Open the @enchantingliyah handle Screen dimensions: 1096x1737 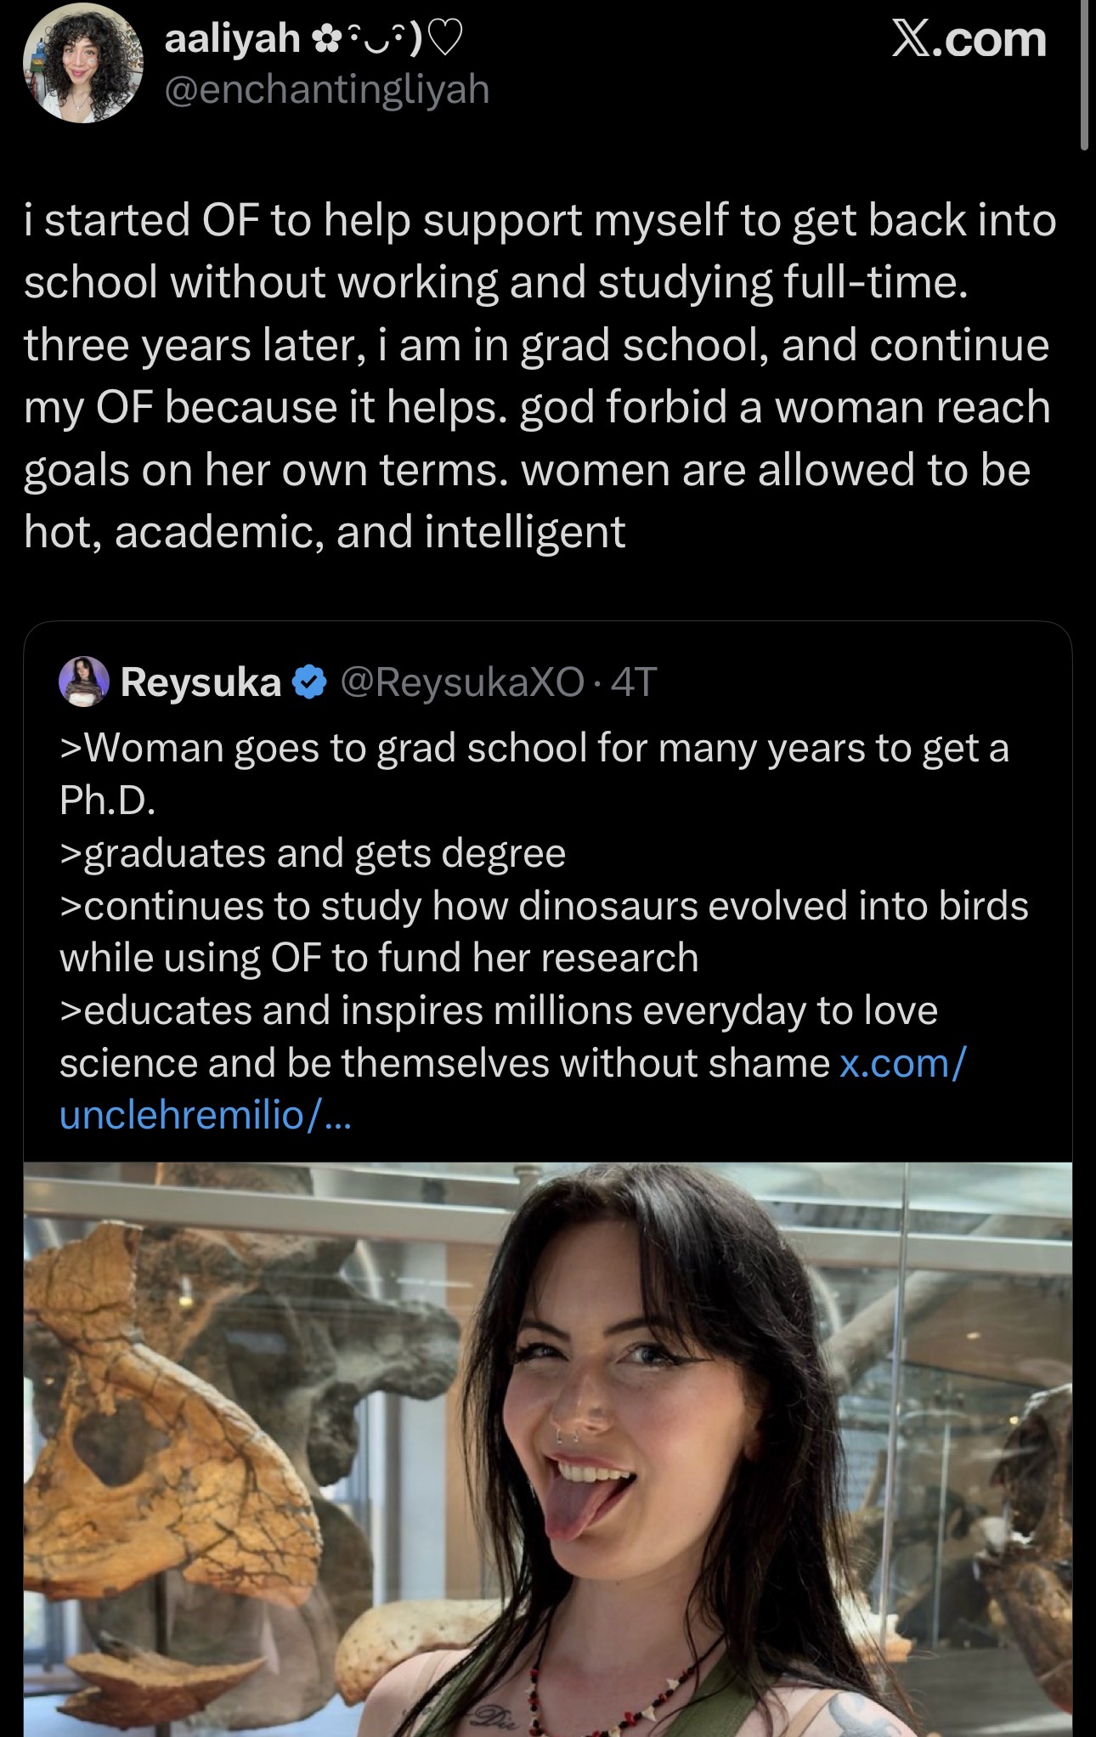point(326,89)
